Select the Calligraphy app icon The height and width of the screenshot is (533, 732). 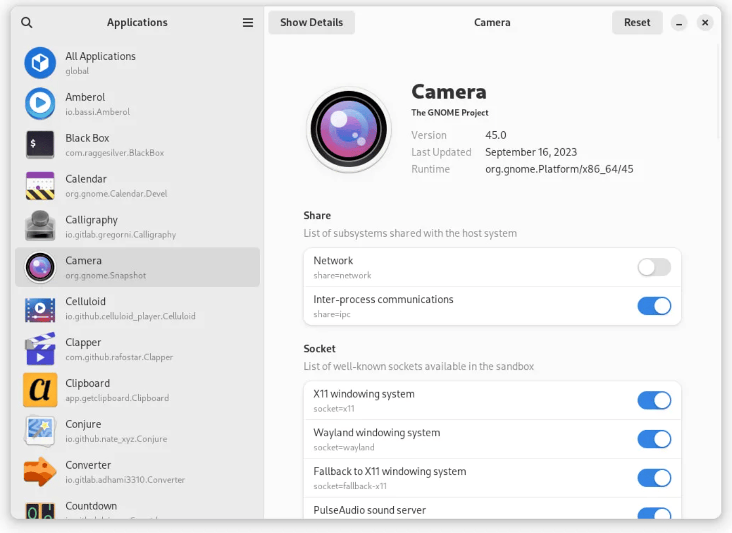click(40, 226)
